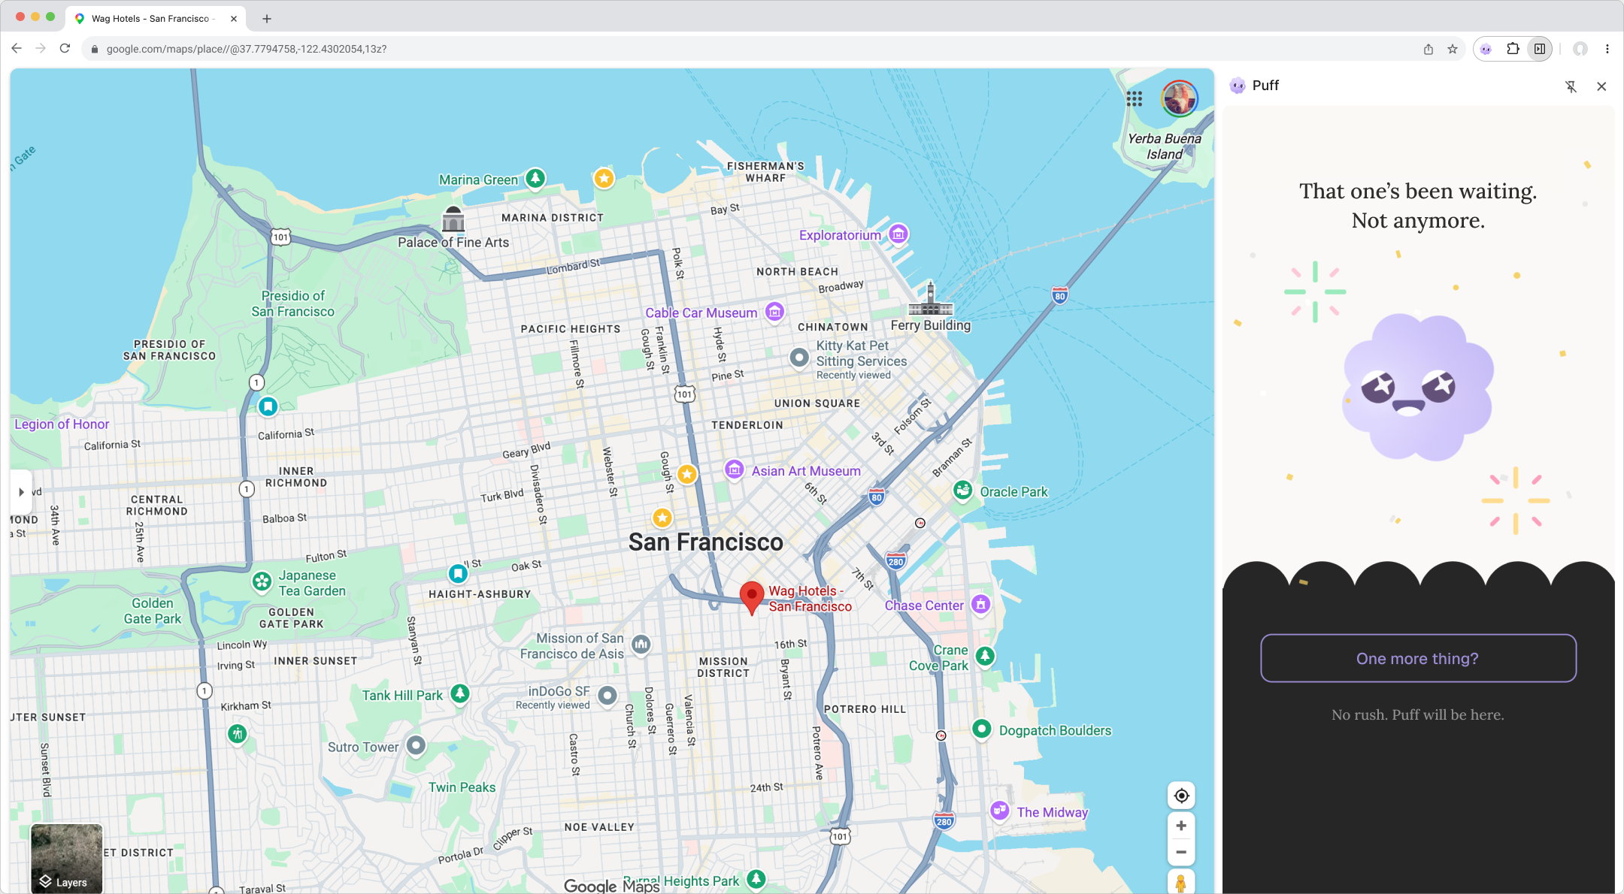Select the red Wag Hotels location marker
The width and height of the screenshot is (1624, 894).
752,597
